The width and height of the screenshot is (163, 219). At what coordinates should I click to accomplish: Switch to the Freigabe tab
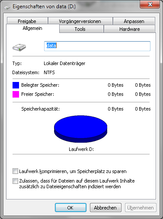(x=27, y=21)
